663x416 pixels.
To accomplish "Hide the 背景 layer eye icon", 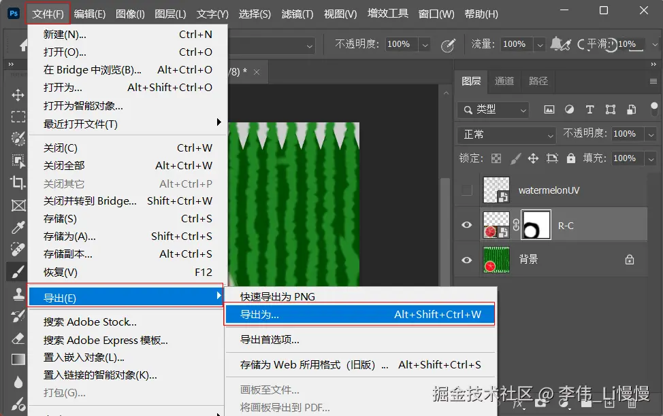I will [467, 260].
